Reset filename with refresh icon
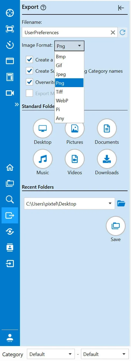Viewport: 131px width, 361px height. (122, 33)
